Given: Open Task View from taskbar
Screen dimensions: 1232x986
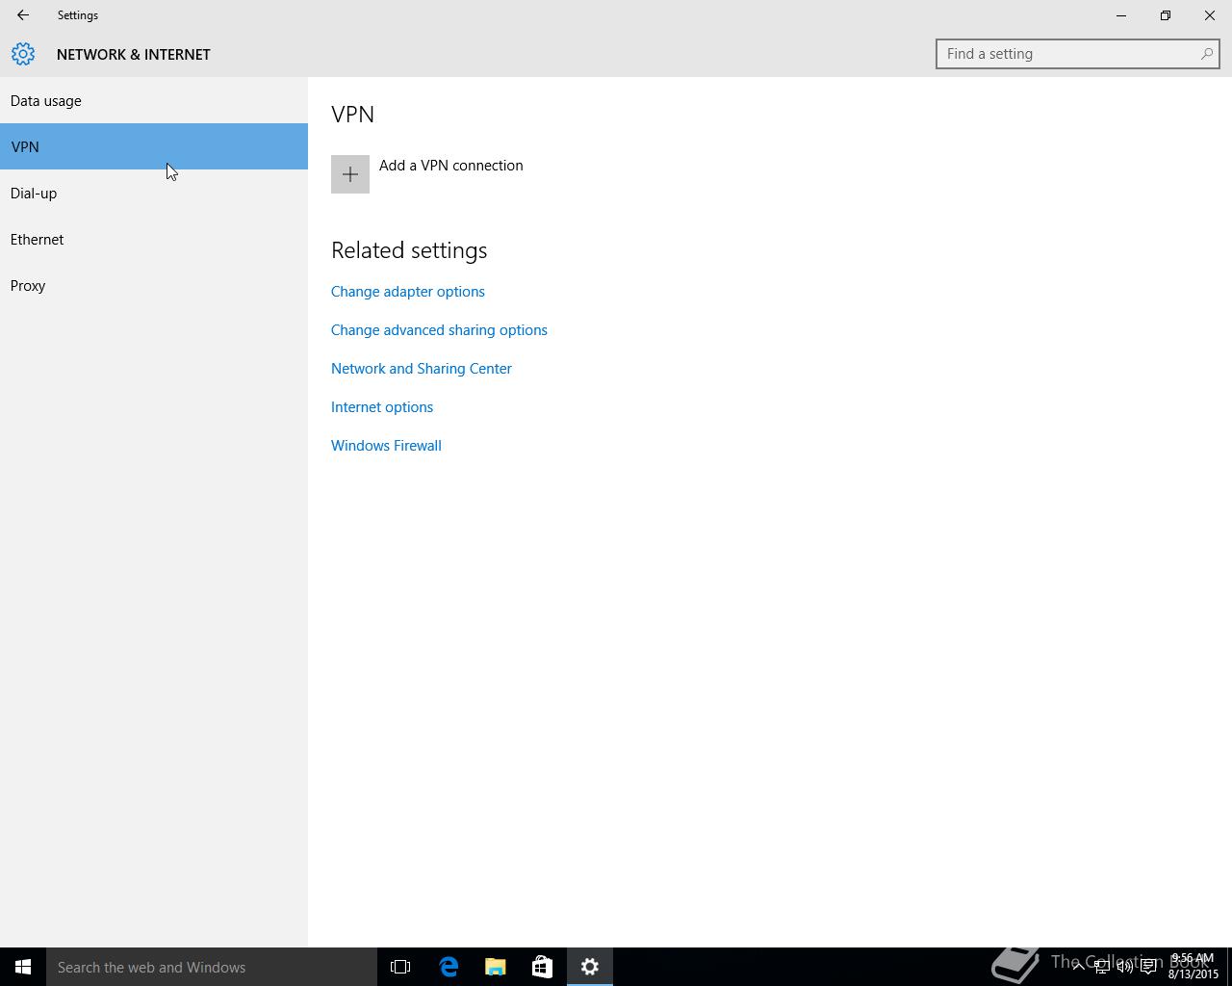Looking at the screenshot, I should (400, 967).
